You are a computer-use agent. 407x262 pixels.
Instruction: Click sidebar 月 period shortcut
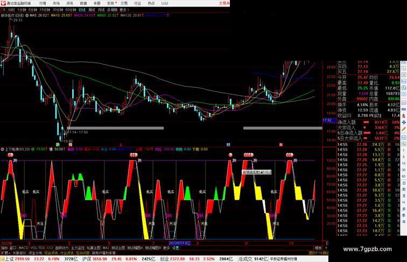coord(404,196)
